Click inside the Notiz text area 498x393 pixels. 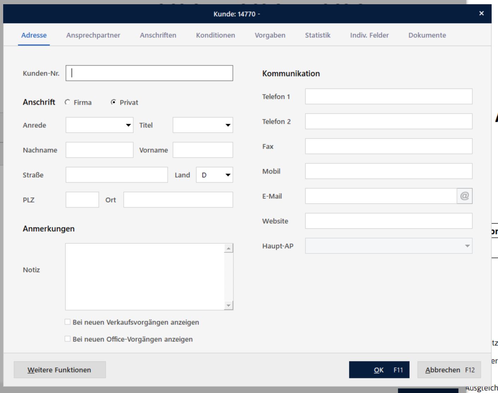pos(145,276)
